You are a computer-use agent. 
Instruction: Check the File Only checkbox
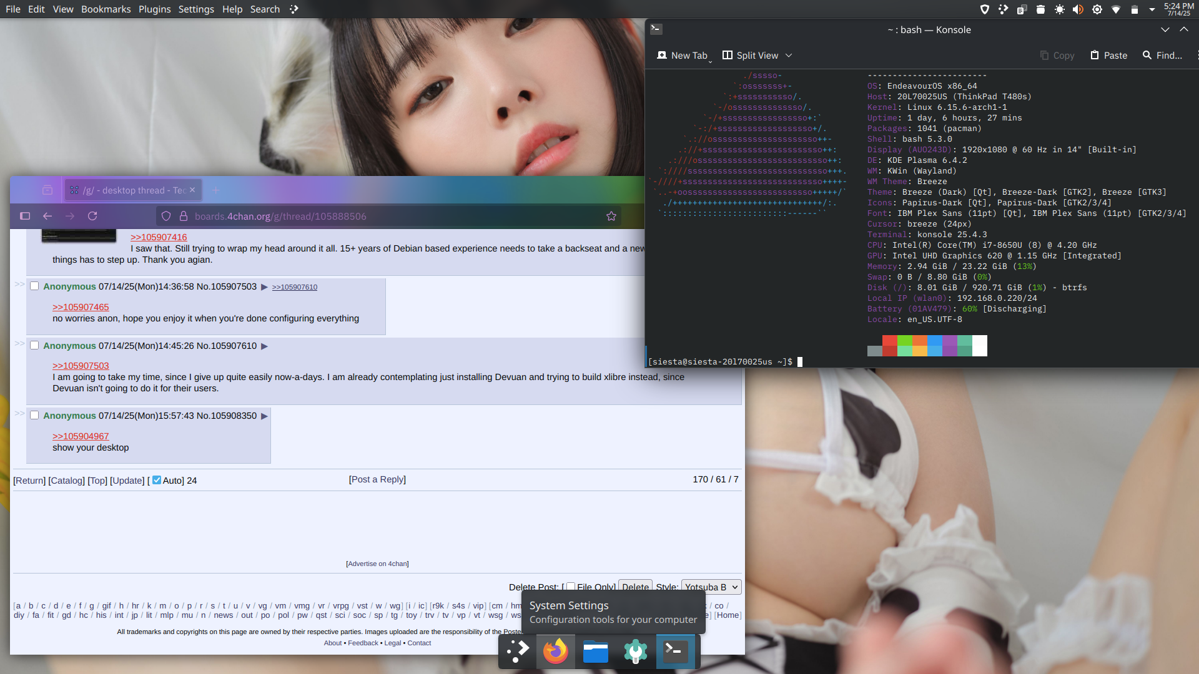pos(570,587)
